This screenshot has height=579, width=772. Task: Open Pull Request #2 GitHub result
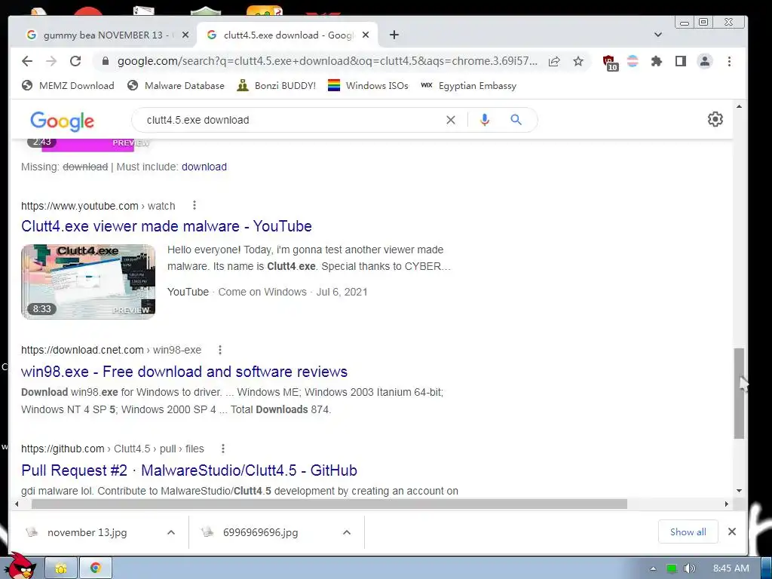coord(189,470)
